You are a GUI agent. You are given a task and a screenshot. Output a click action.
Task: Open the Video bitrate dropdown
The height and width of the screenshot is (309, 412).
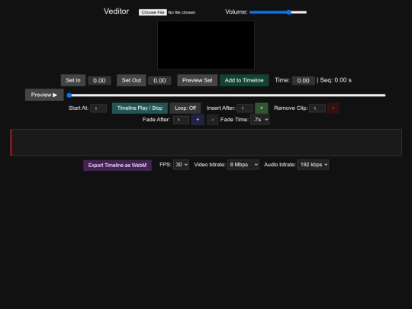point(243,165)
